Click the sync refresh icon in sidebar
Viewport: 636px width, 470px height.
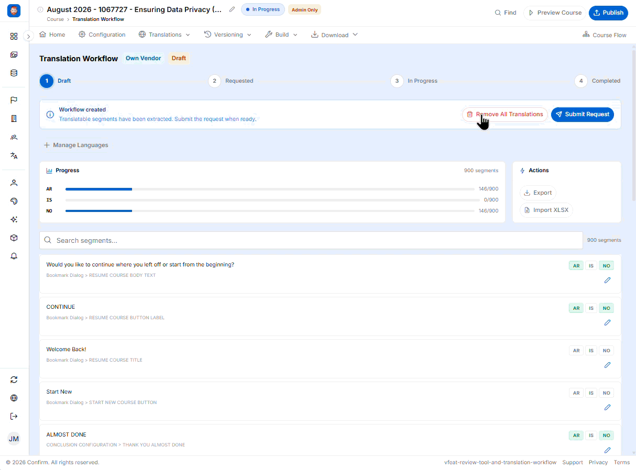click(14, 379)
